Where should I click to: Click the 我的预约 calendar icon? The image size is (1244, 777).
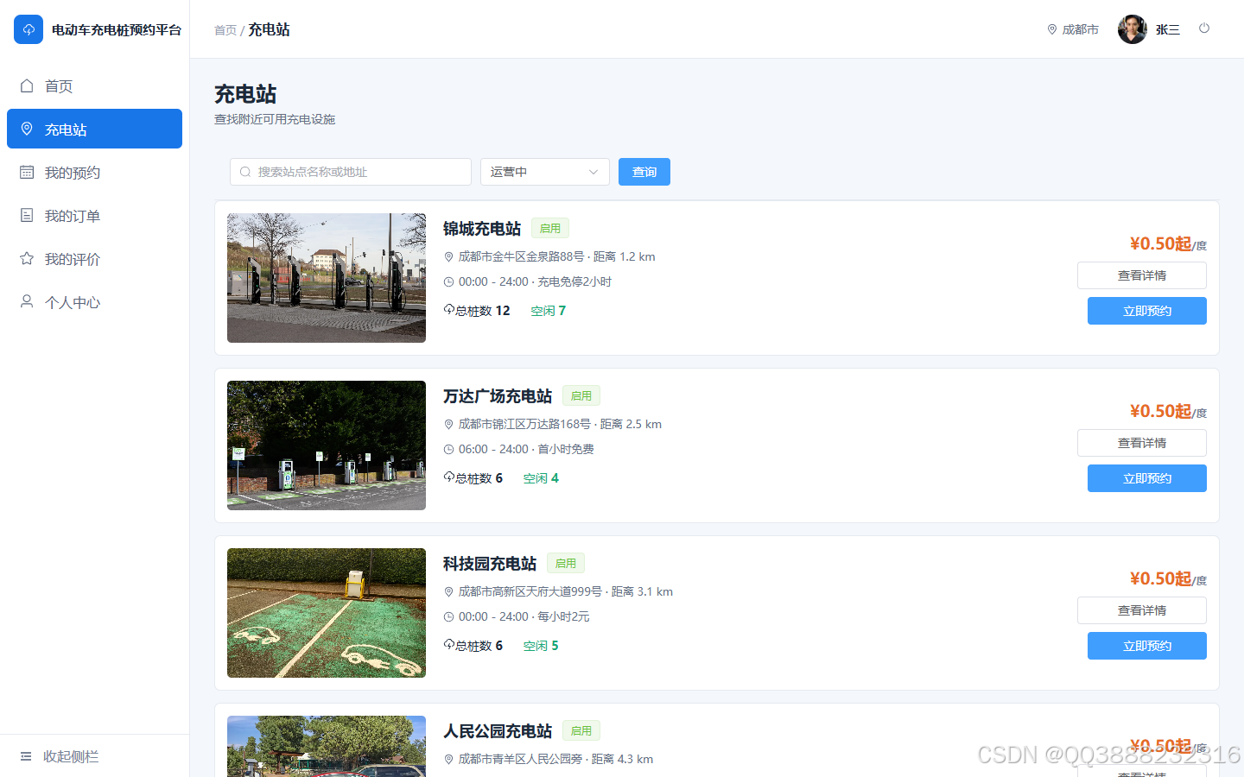(27, 172)
